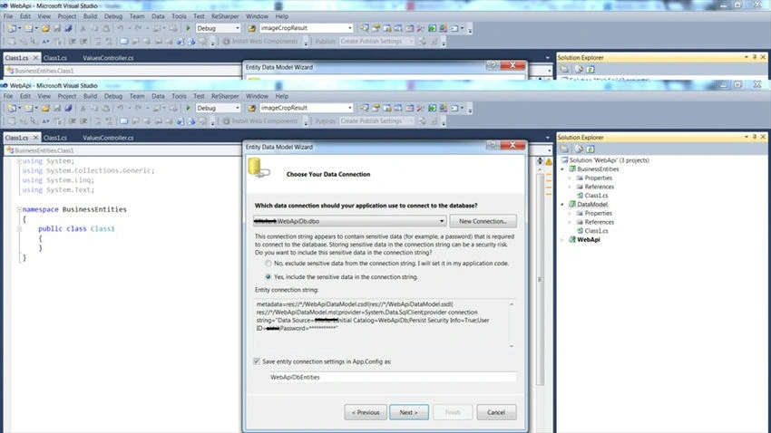Click the < Previous button

point(366,412)
